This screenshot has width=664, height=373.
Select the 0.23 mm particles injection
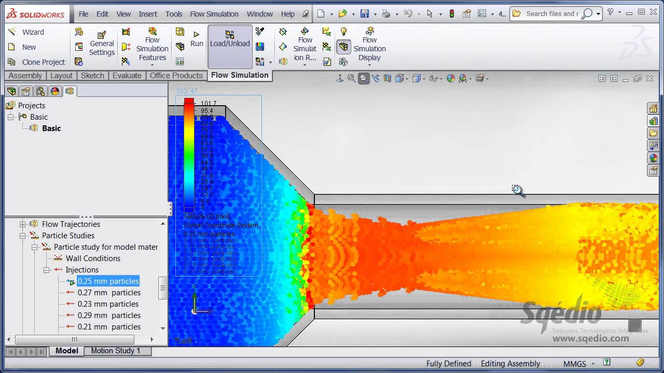108,304
